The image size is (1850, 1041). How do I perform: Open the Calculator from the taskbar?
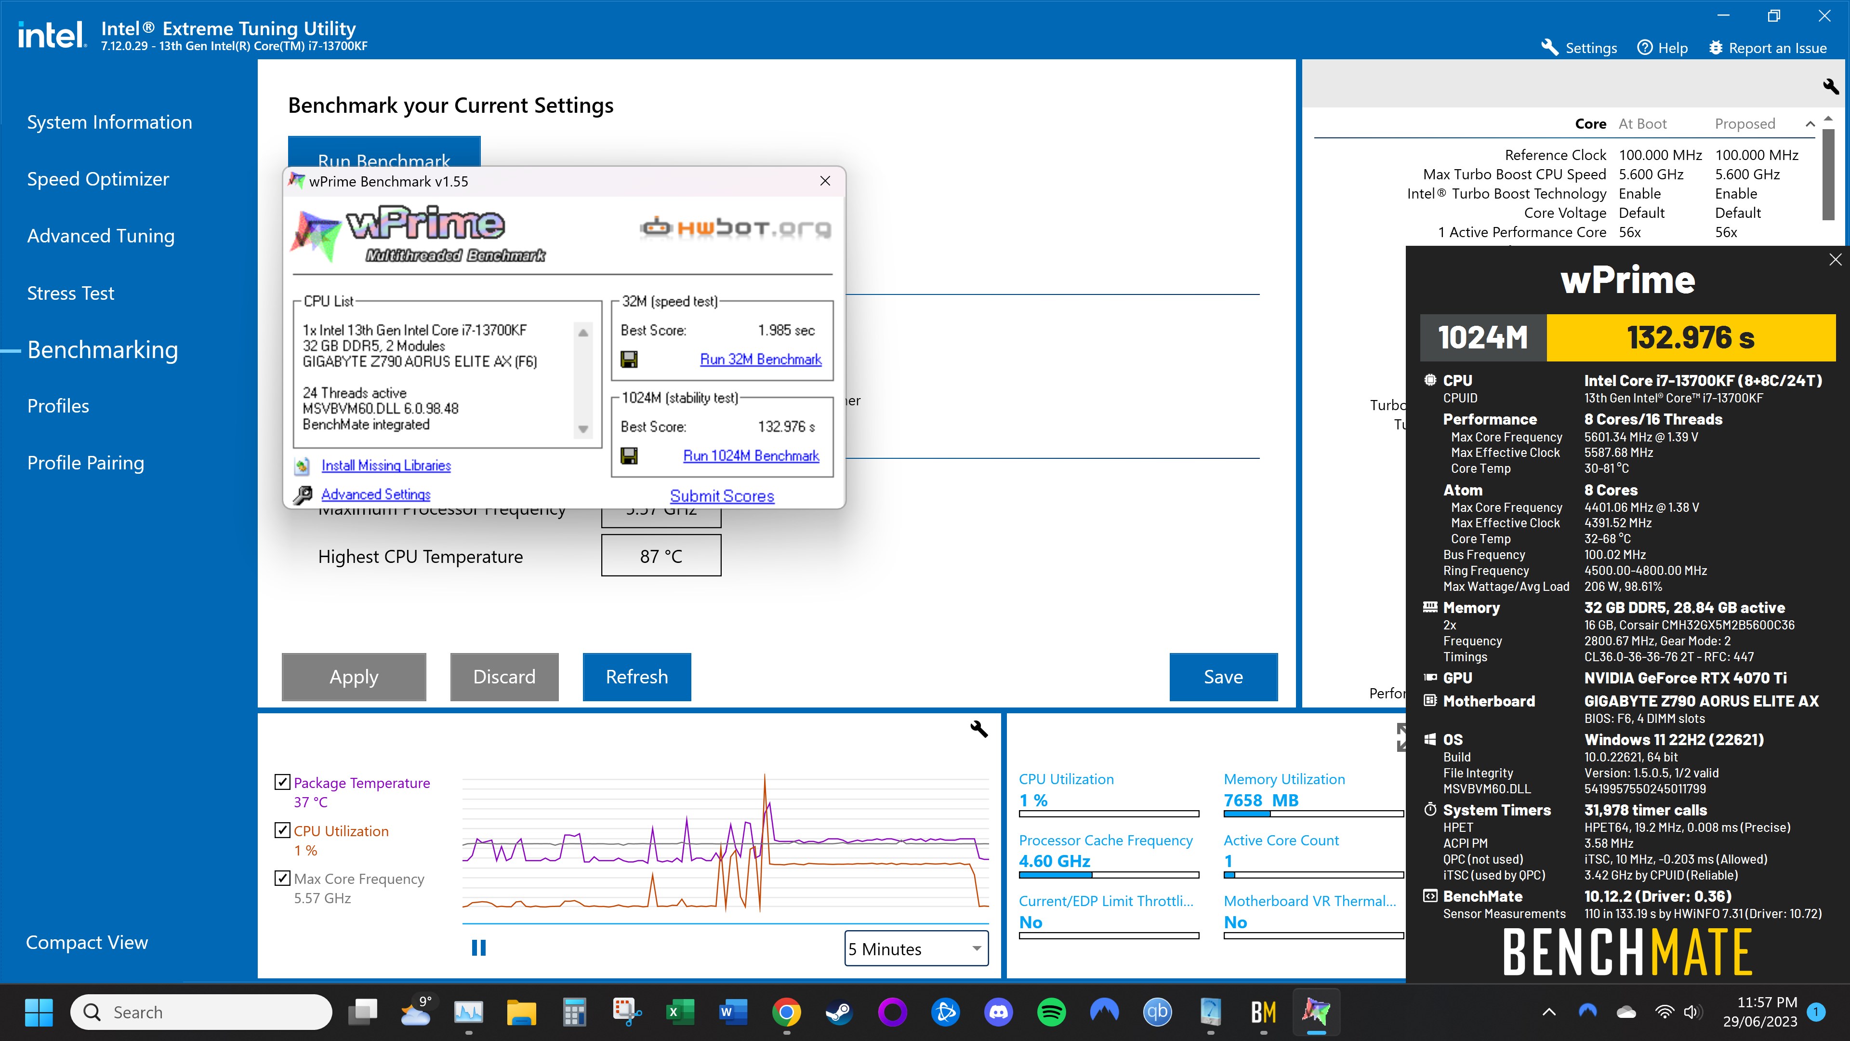coord(575,1012)
